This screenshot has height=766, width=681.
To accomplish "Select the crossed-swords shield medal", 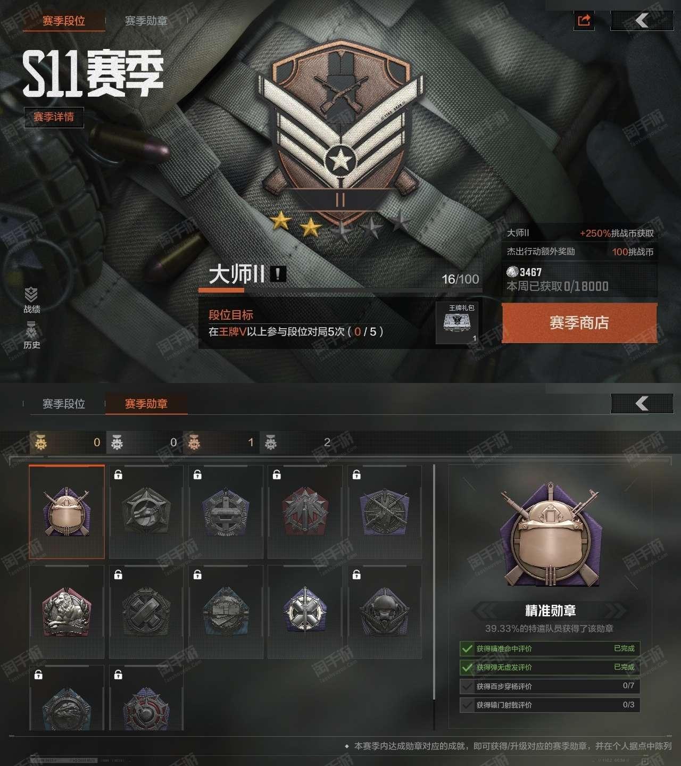I will pyautogui.click(x=305, y=612).
